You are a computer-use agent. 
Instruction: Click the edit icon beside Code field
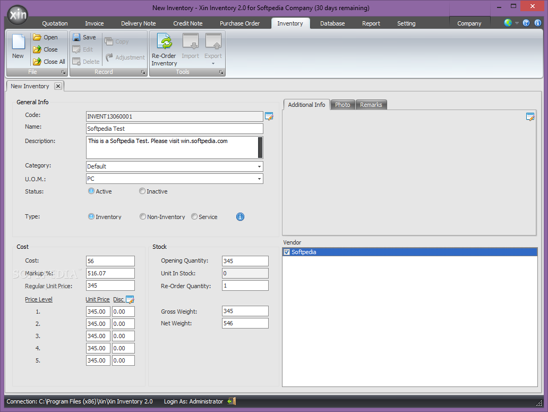(x=269, y=116)
